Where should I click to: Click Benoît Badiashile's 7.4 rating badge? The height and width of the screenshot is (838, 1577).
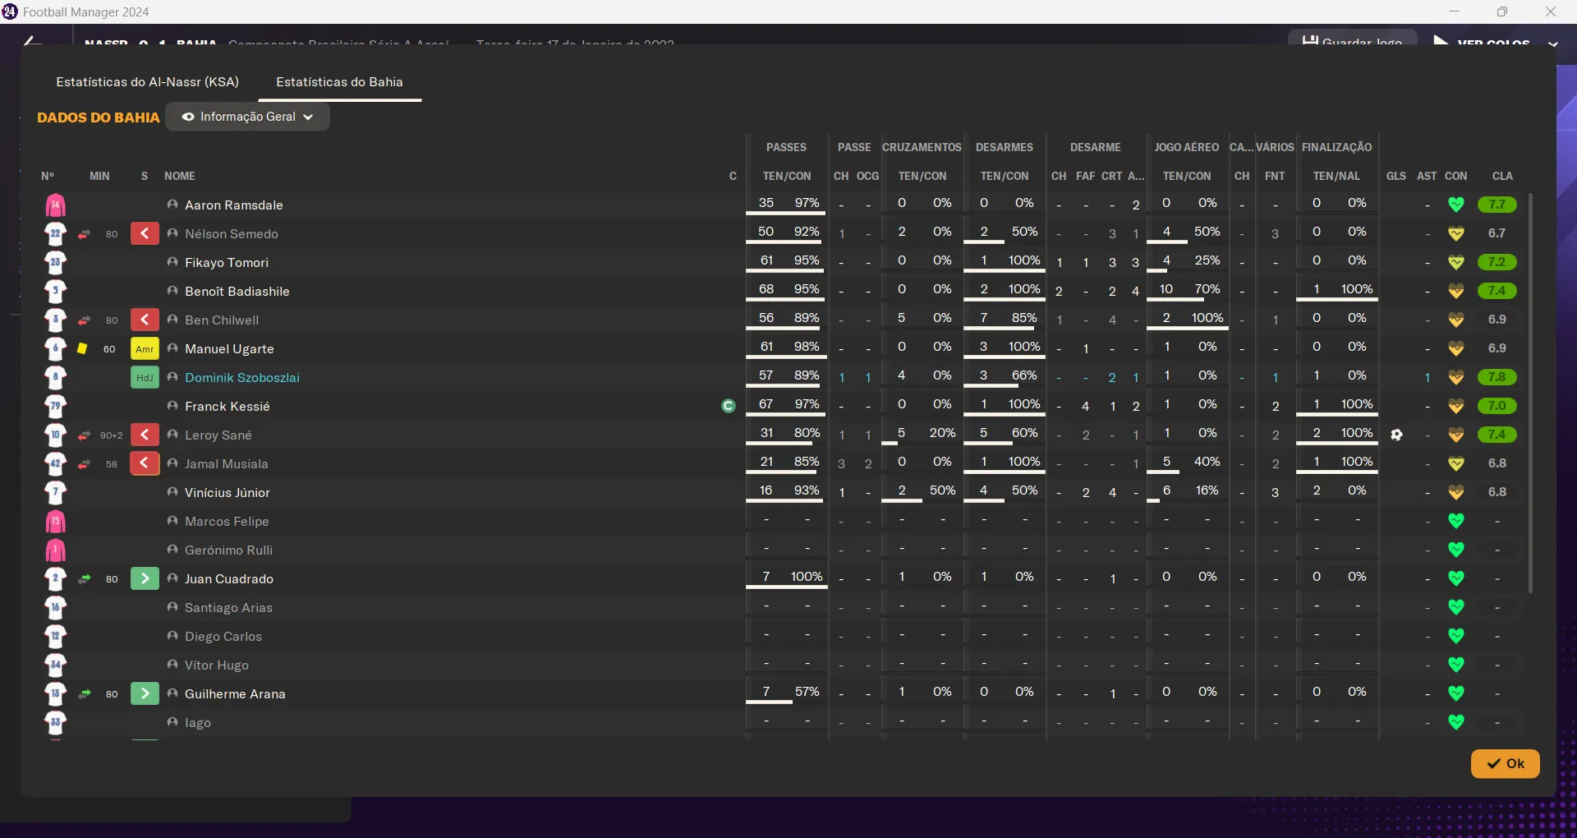1497,291
